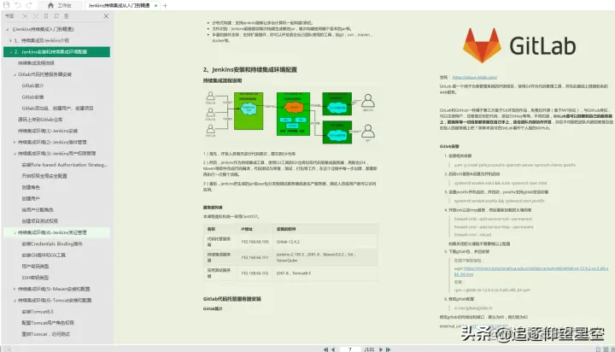Select bookmark 配置Tomcat用户角色权限
This screenshot has width=615, height=352.
click(48, 323)
